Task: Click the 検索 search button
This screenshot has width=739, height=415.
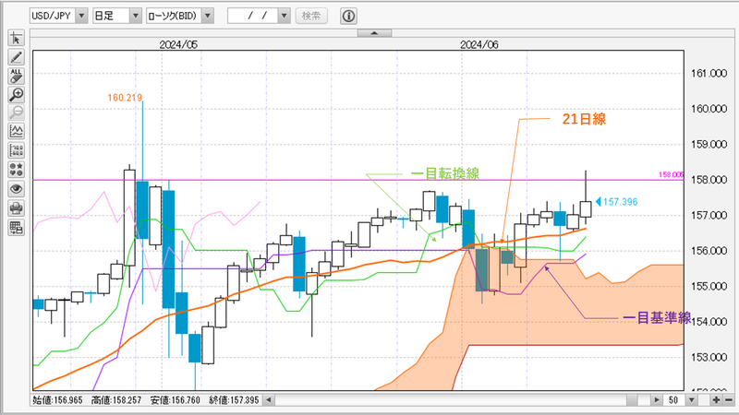Action: pyautogui.click(x=311, y=16)
